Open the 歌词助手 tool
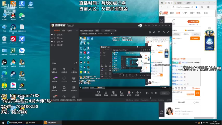Viewport: 222px width, 125px height. 74,89
